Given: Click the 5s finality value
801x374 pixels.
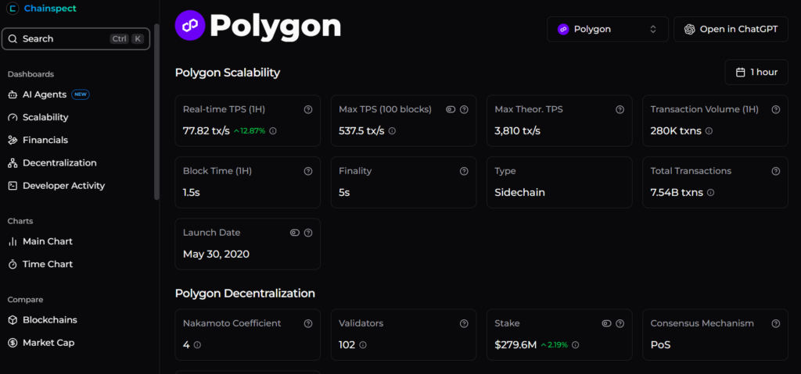Looking at the screenshot, I should (x=344, y=192).
